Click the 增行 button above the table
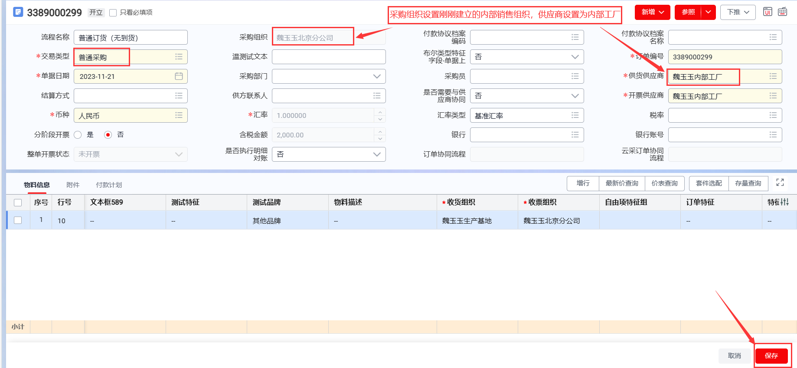 click(583, 183)
